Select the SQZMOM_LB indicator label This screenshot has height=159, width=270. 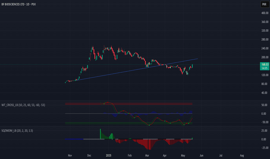pyautogui.click(x=17, y=131)
